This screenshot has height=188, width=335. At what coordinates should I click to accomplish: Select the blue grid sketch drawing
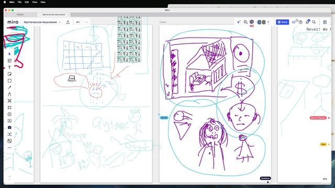(83, 56)
